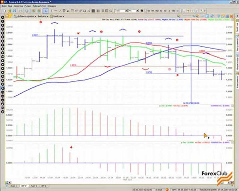
Task: Select the arrow pointer cursor tool
Action: pyautogui.click(x=45, y=11)
